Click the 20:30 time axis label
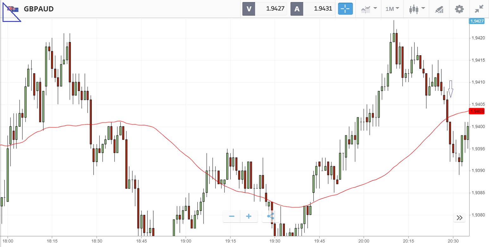Viewport: 489px width, 247px height. tap(453, 241)
